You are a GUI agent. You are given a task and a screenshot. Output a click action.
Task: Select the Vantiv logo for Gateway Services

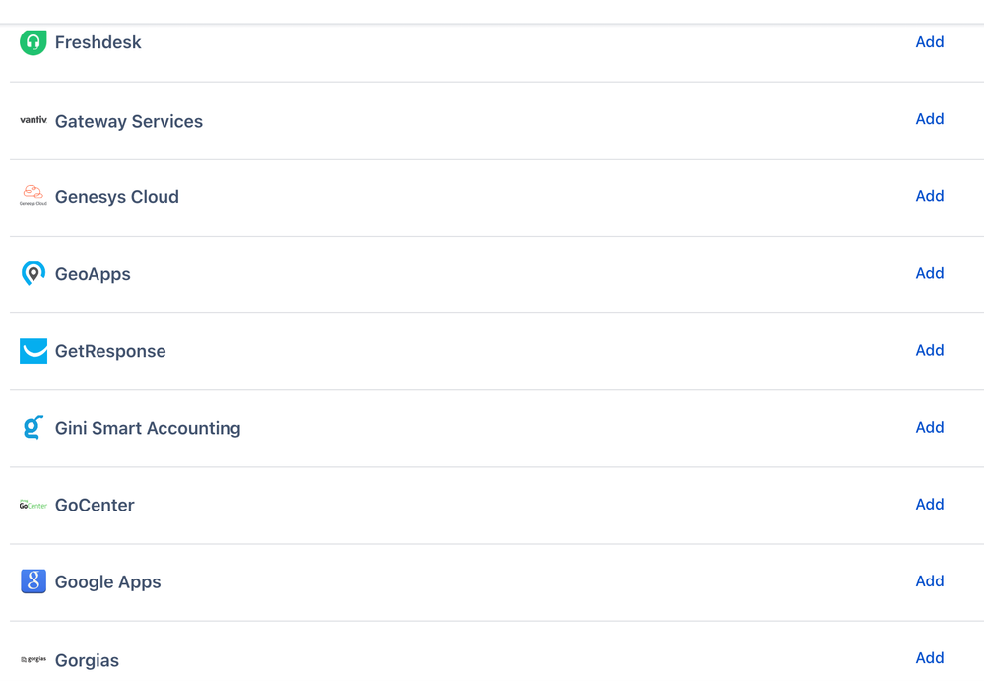click(x=33, y=120)
